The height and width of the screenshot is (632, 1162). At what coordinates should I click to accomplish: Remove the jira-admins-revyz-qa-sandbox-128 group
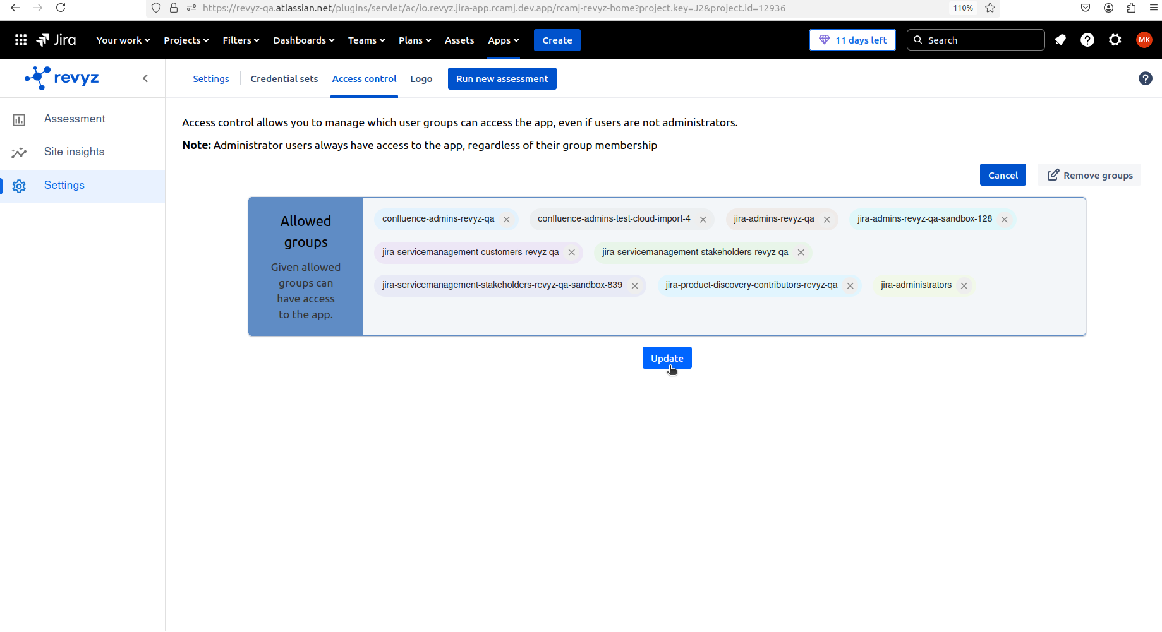1005,219
